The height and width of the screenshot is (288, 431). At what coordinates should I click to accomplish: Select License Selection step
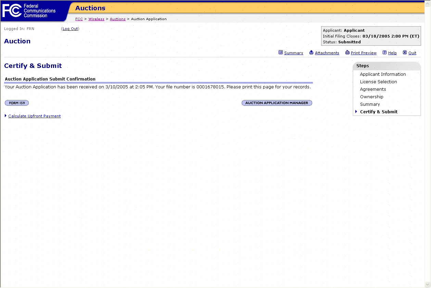[x=379, y=82]
